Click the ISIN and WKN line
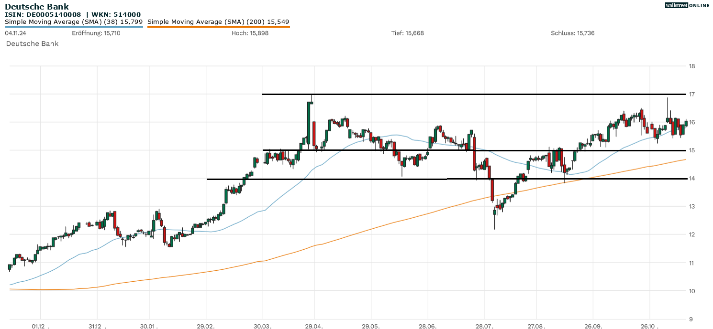The width and height of the screenshot is (713, 329). click(73, 14)
